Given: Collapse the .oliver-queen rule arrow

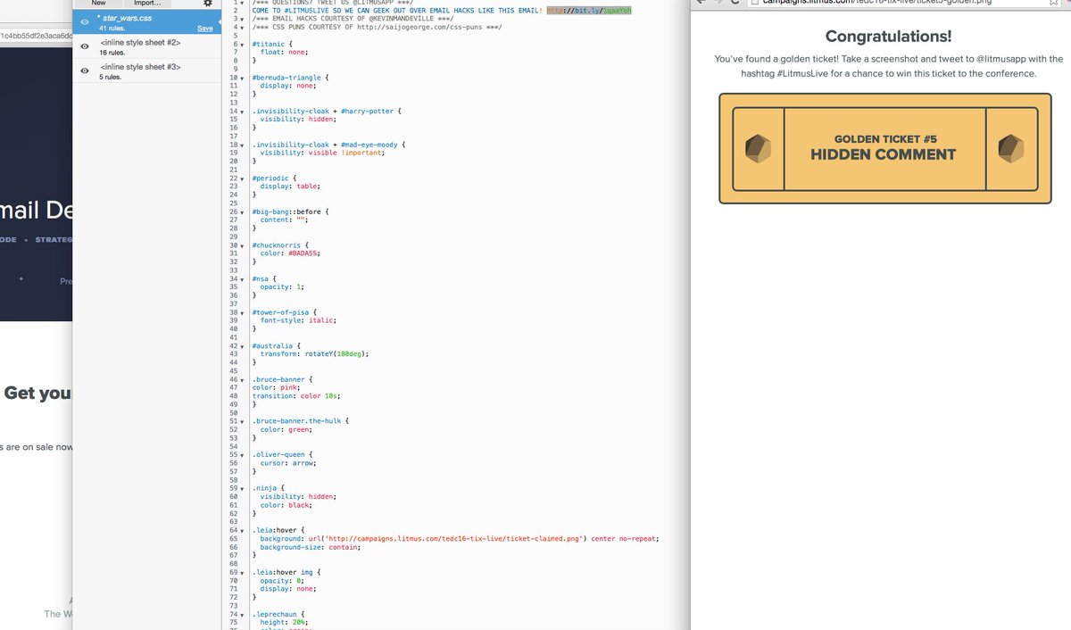Looking at the screenshot, I should (x=242, y=454).
